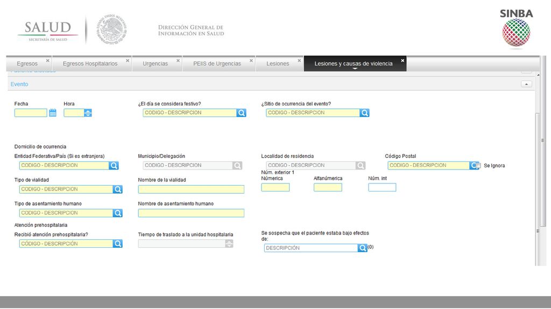The width and height of the screenshot is (551, 309).
Task: Search Municipio/Delegación catalog
Action: [237, 165]
